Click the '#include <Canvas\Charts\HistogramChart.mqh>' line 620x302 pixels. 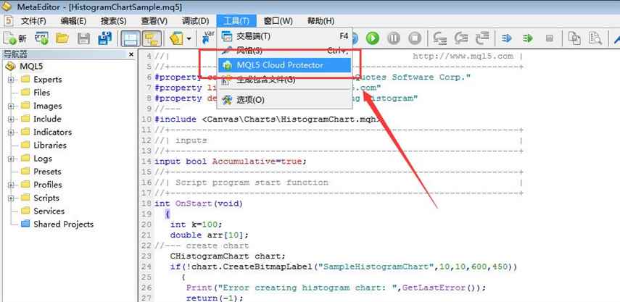click(x=268, y=119)
